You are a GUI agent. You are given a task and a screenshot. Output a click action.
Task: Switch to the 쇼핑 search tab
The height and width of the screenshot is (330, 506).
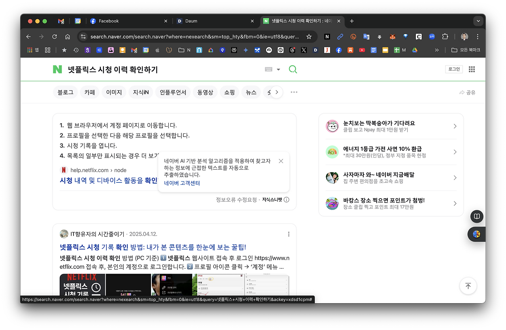(x=229, y=92)
